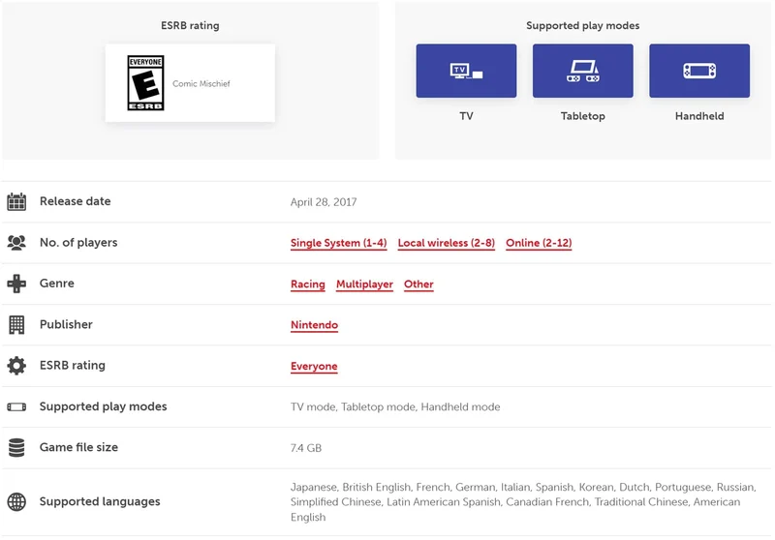
Task: Open the Single System (1-4) link
Action: [x=338, y=243]
